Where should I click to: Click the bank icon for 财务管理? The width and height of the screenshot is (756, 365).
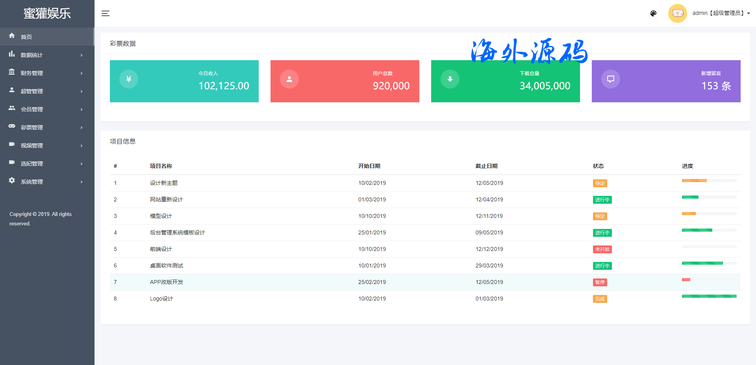[12, 72]
